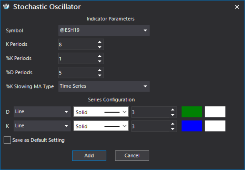The image size is (245, 170).
Task: Increase K Periods with up arrow
Action: (99, 42)
